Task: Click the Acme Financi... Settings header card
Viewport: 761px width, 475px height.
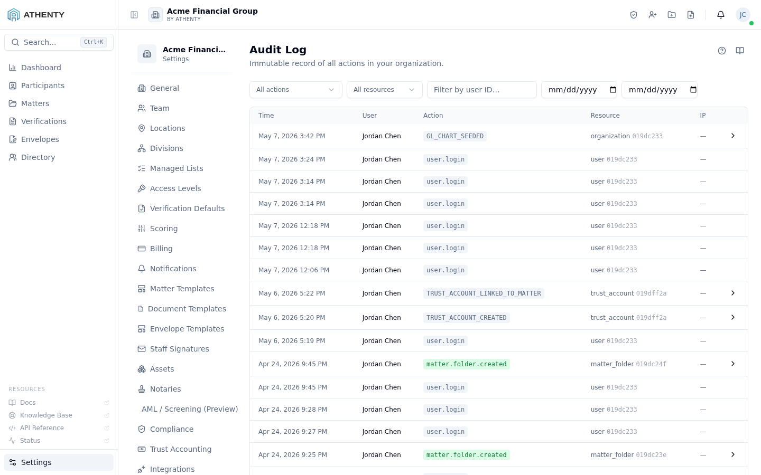Action: pyautogui.click(x=182, y=54)
